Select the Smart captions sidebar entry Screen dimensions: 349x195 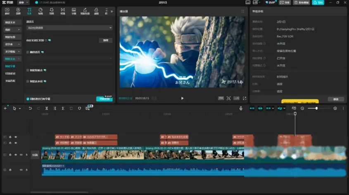(x=10, y=66)
